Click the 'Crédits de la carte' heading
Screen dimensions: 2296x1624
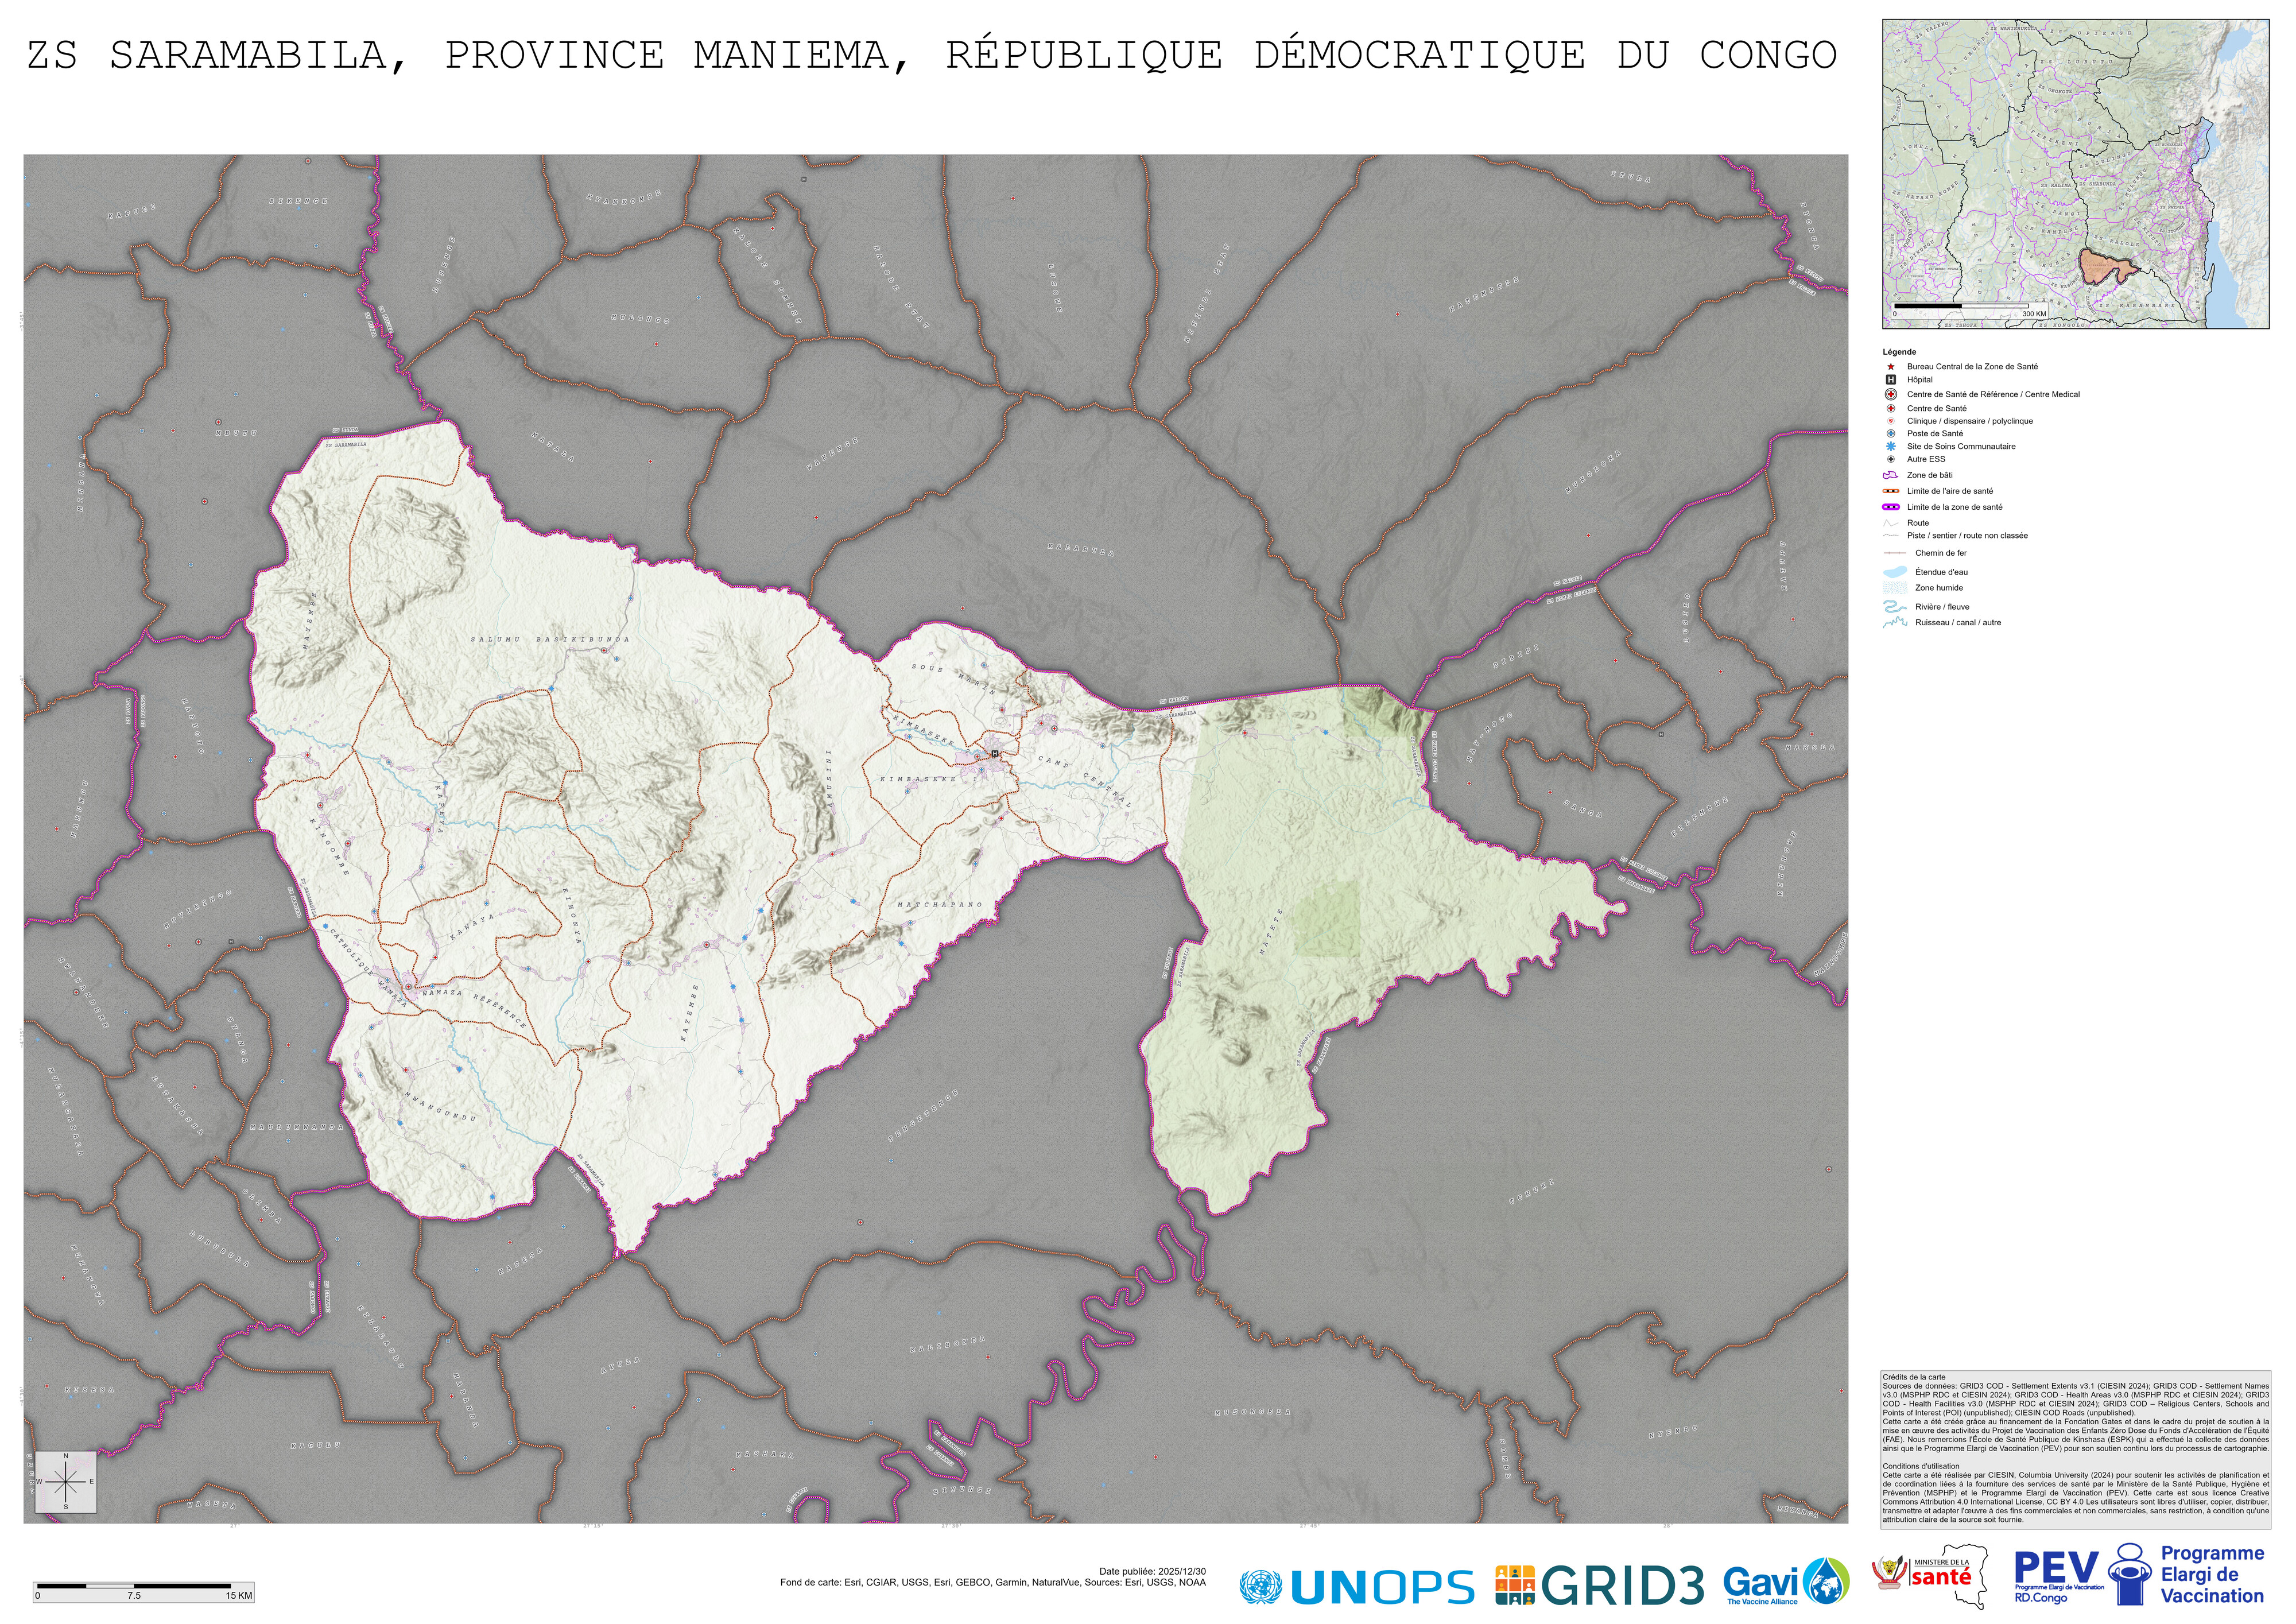coord(1914,1377)
